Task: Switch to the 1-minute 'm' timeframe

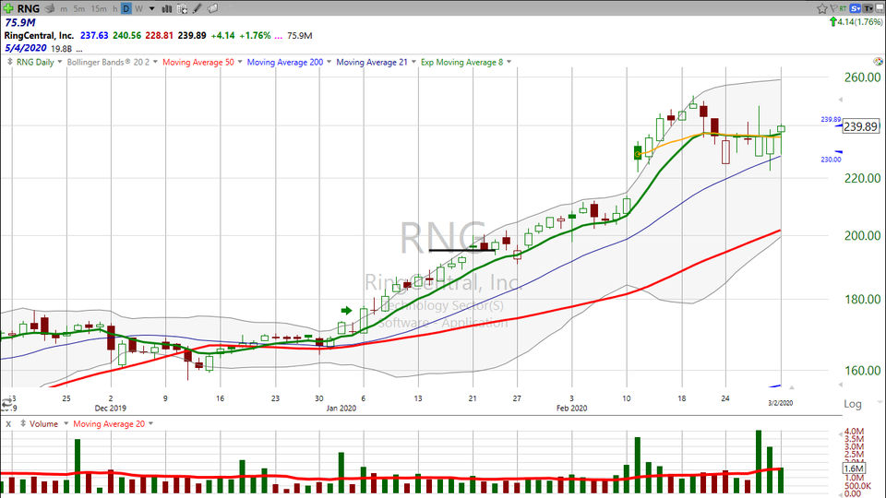Action: 64,9
